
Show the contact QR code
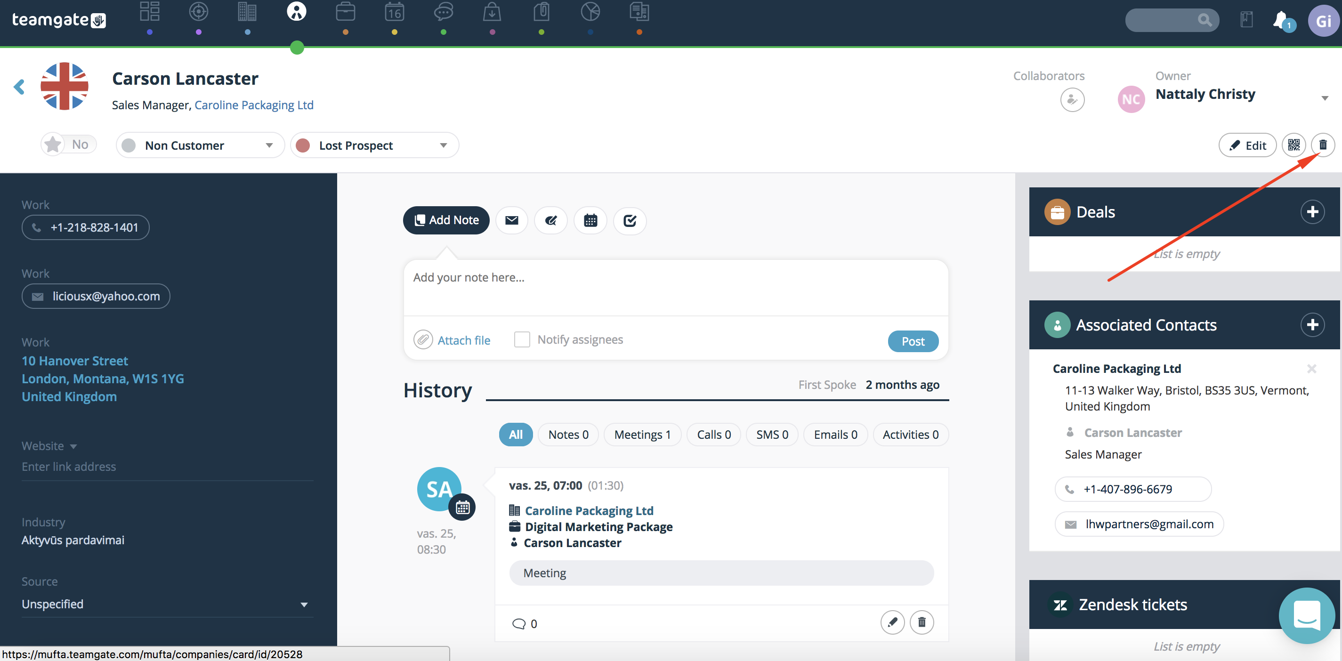tap(1293, 145)
